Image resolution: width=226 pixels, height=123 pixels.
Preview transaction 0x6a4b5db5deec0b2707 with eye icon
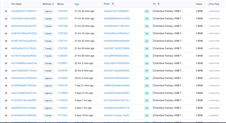[x=6, y=26]
